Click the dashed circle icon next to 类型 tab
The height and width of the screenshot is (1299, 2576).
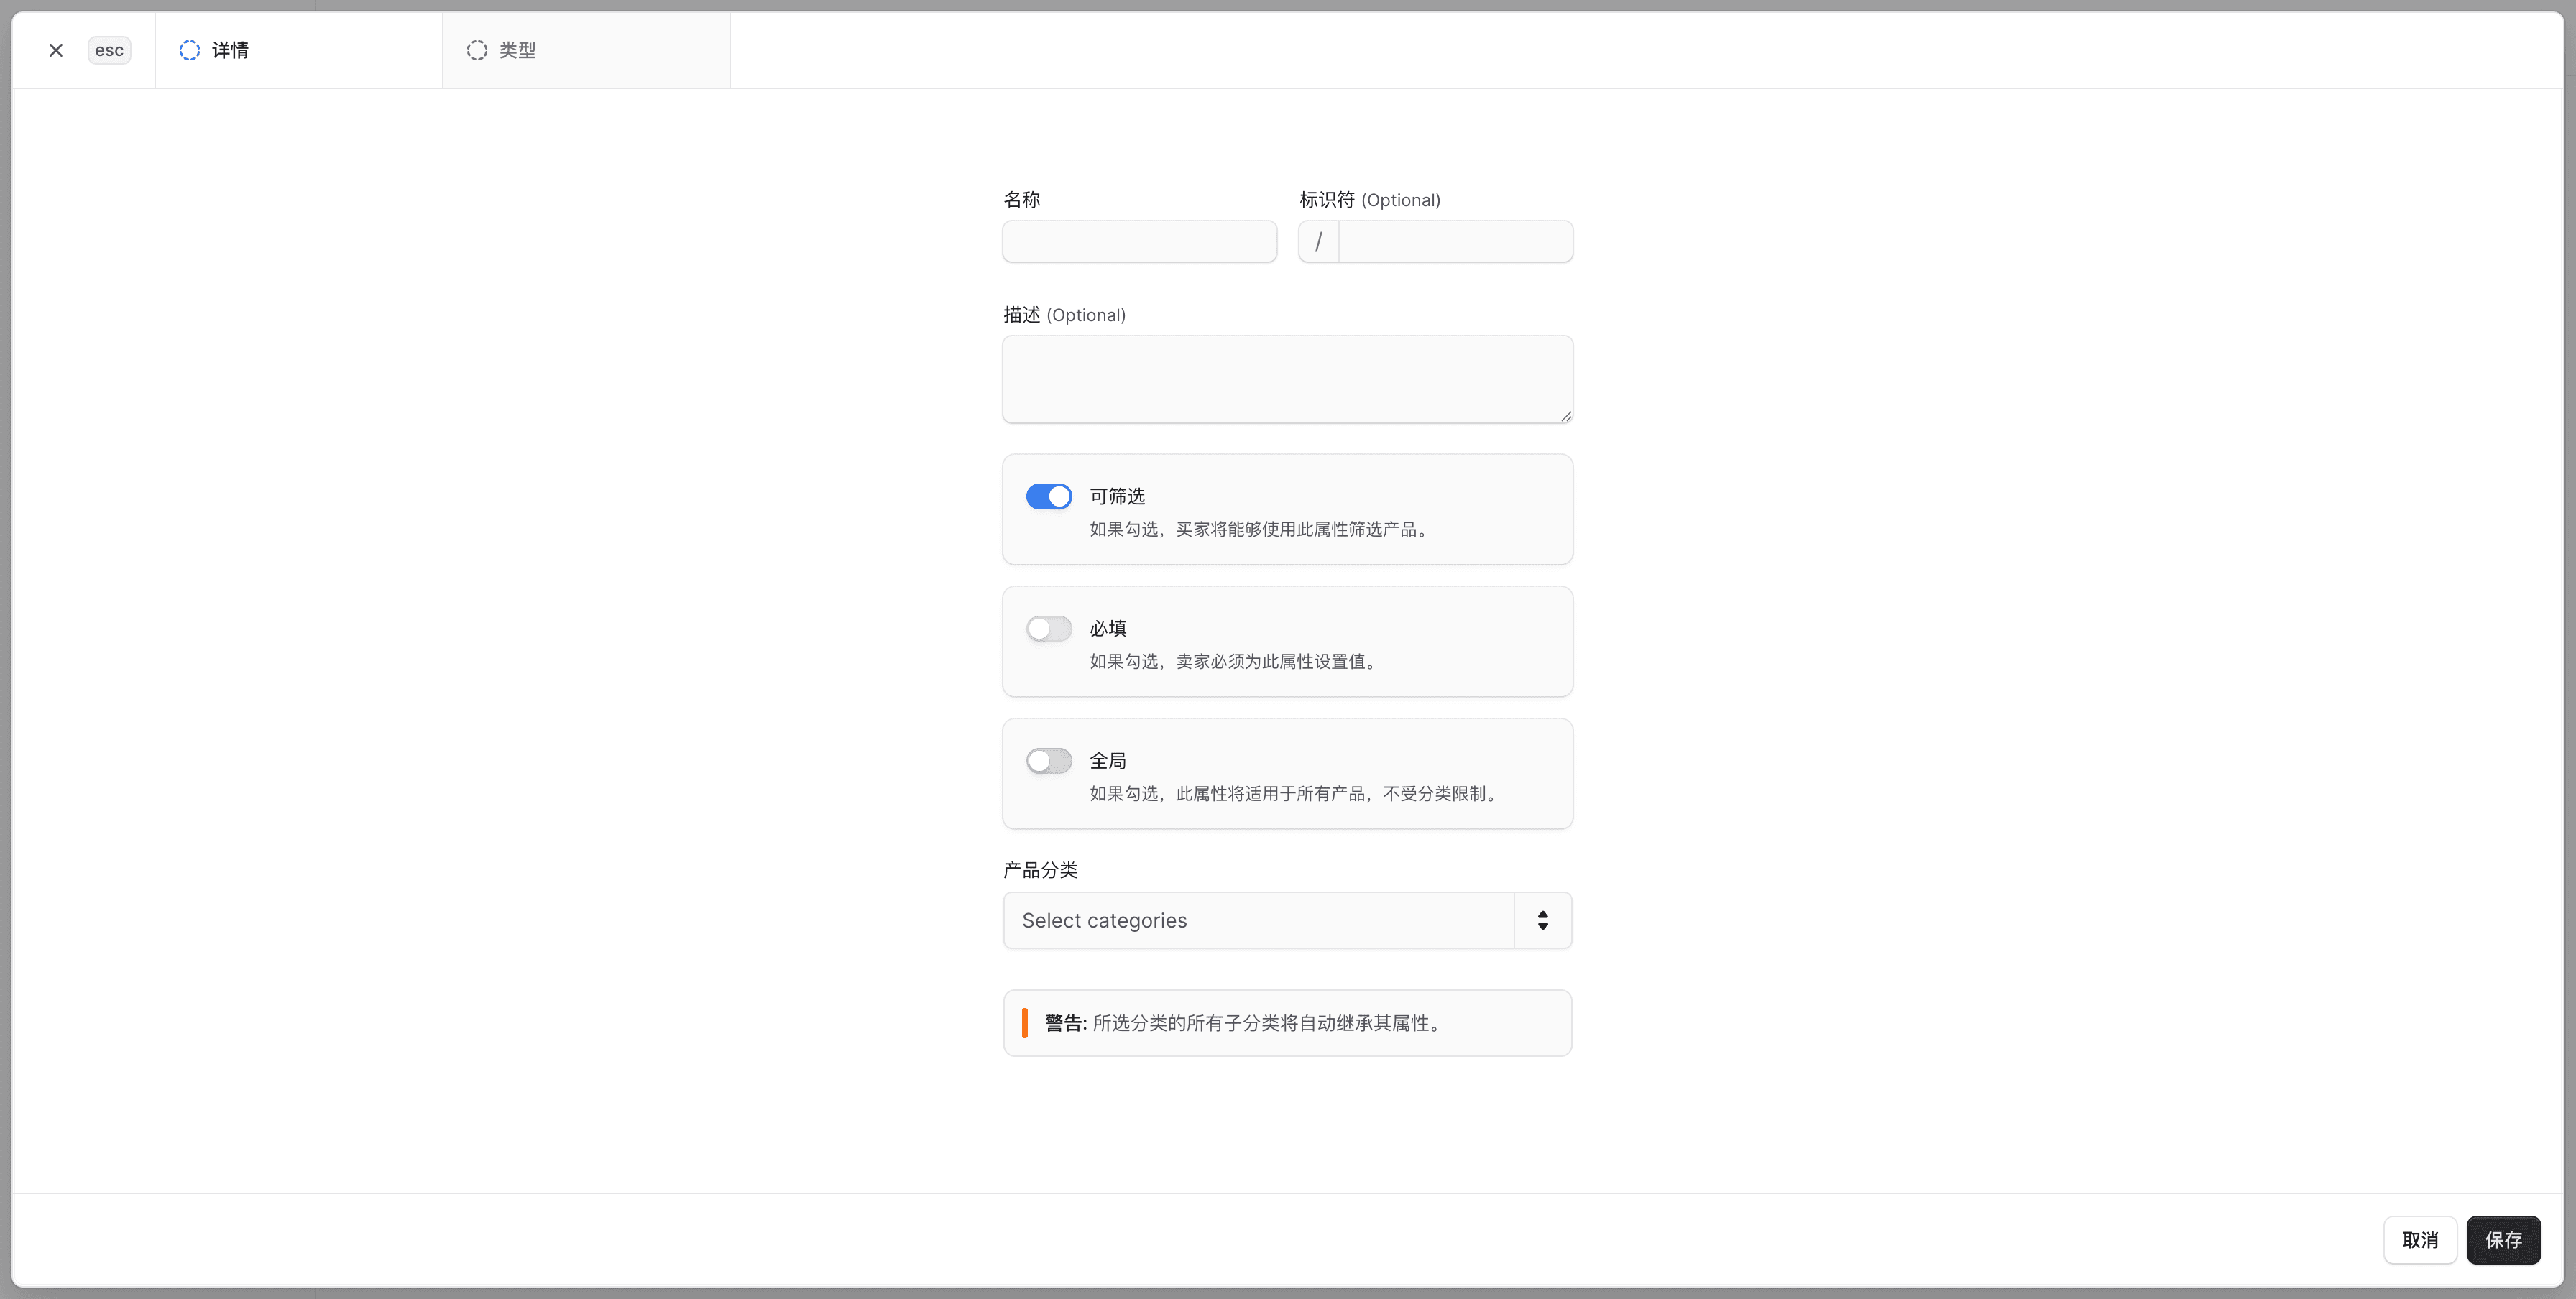coord(477,50)
